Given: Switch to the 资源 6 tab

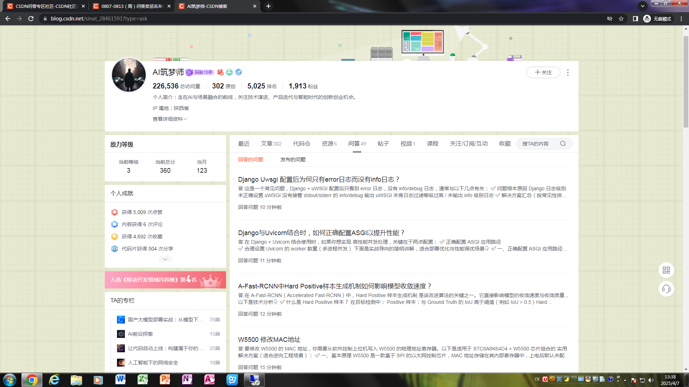Looking at the screenshot, I should pos(329,144).
